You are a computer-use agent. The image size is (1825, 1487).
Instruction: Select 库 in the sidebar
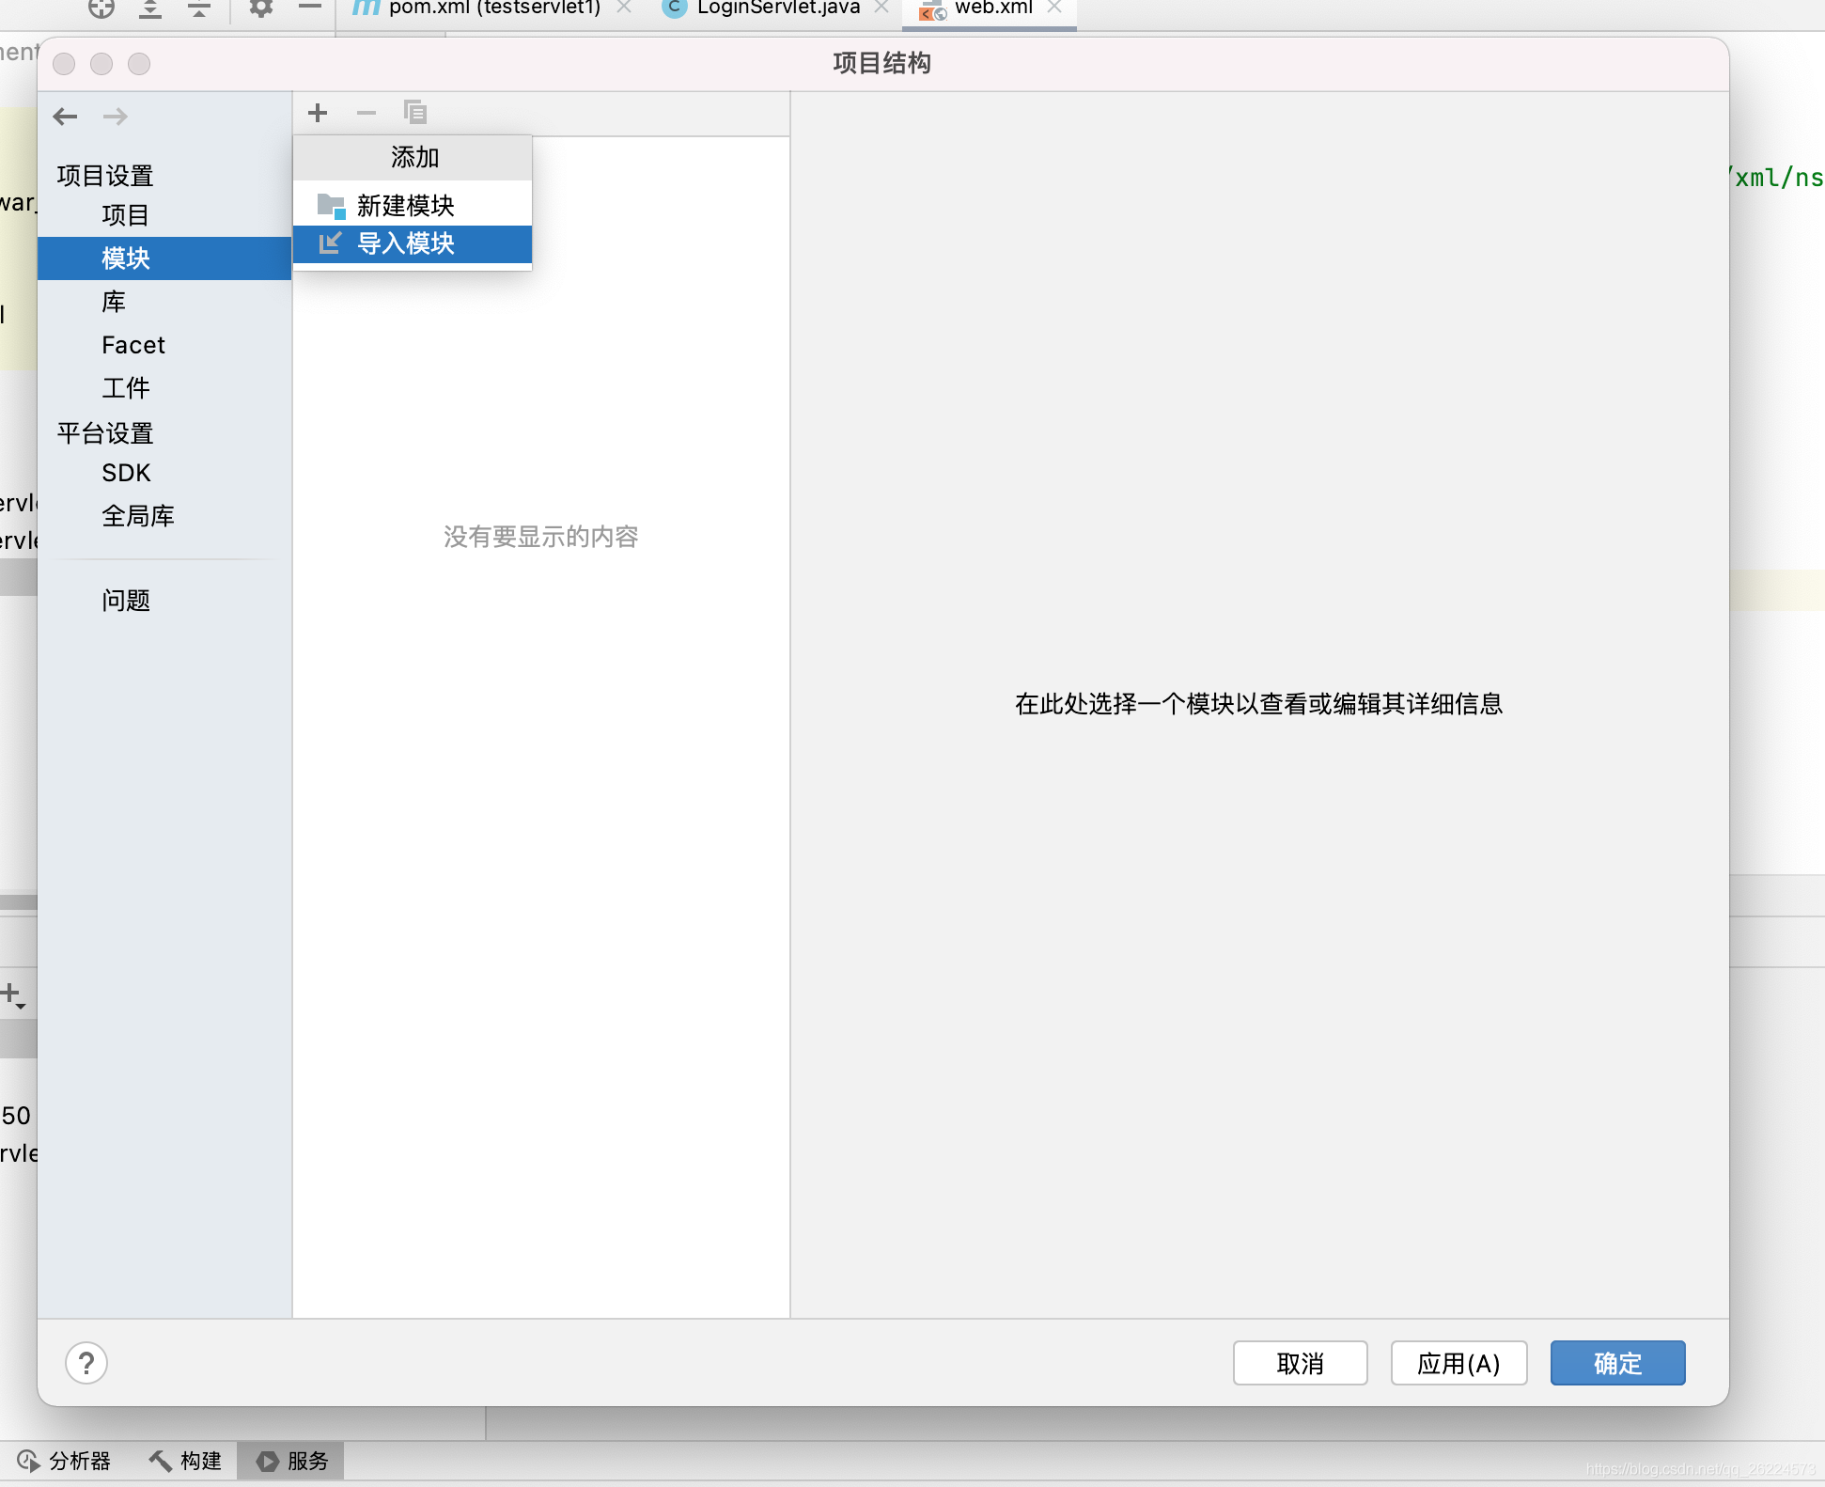click(164, 302)
